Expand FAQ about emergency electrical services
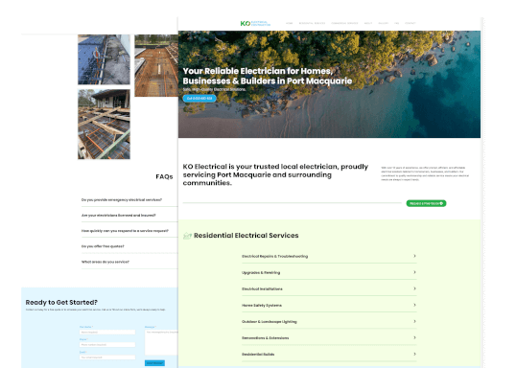The width and height of the screenshot is (516, 368). [x=129, y=200]
